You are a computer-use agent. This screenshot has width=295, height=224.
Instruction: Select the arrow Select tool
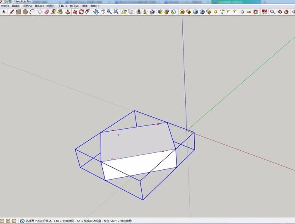click(4, 12)
